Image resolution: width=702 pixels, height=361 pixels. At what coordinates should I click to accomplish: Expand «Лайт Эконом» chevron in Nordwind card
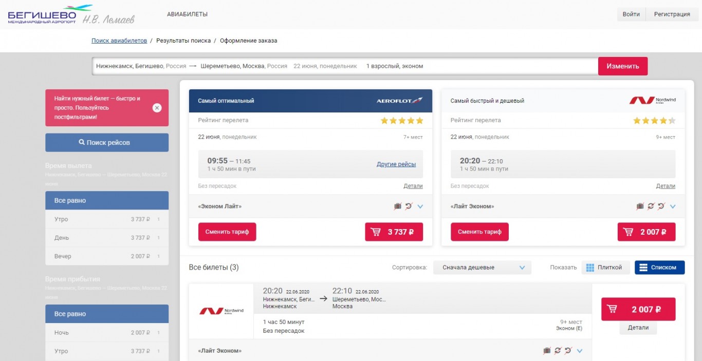[x=673, y=206]
